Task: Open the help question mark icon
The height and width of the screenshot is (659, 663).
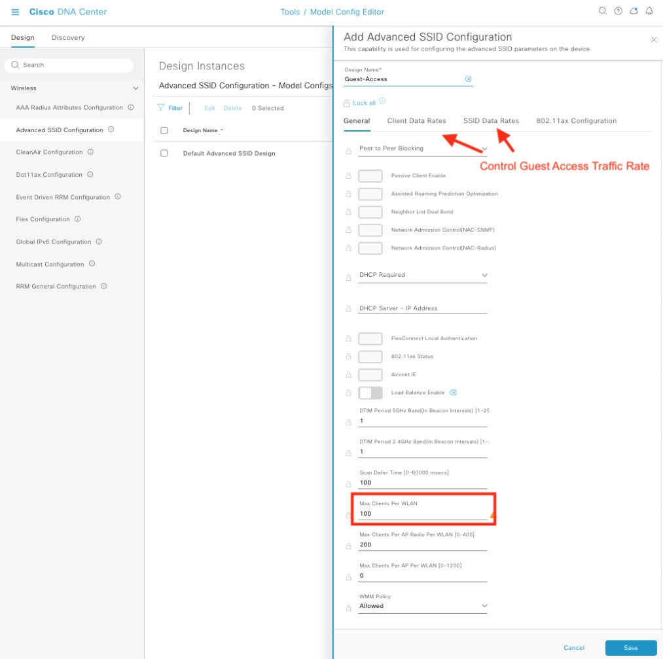Action: 618,10
